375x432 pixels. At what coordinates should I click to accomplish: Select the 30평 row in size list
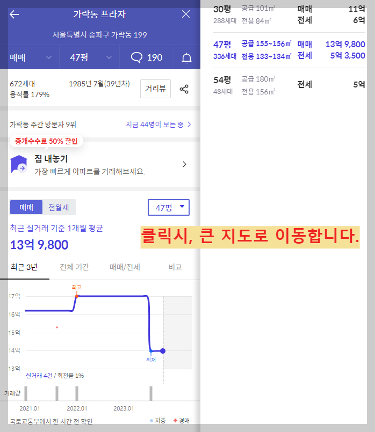click(289, 14)
